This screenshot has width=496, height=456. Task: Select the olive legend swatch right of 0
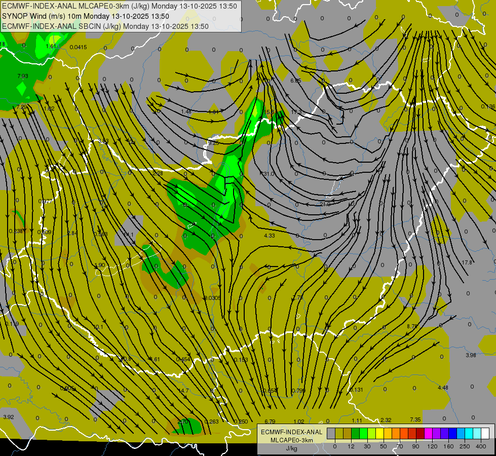click(x=339, y=434)
